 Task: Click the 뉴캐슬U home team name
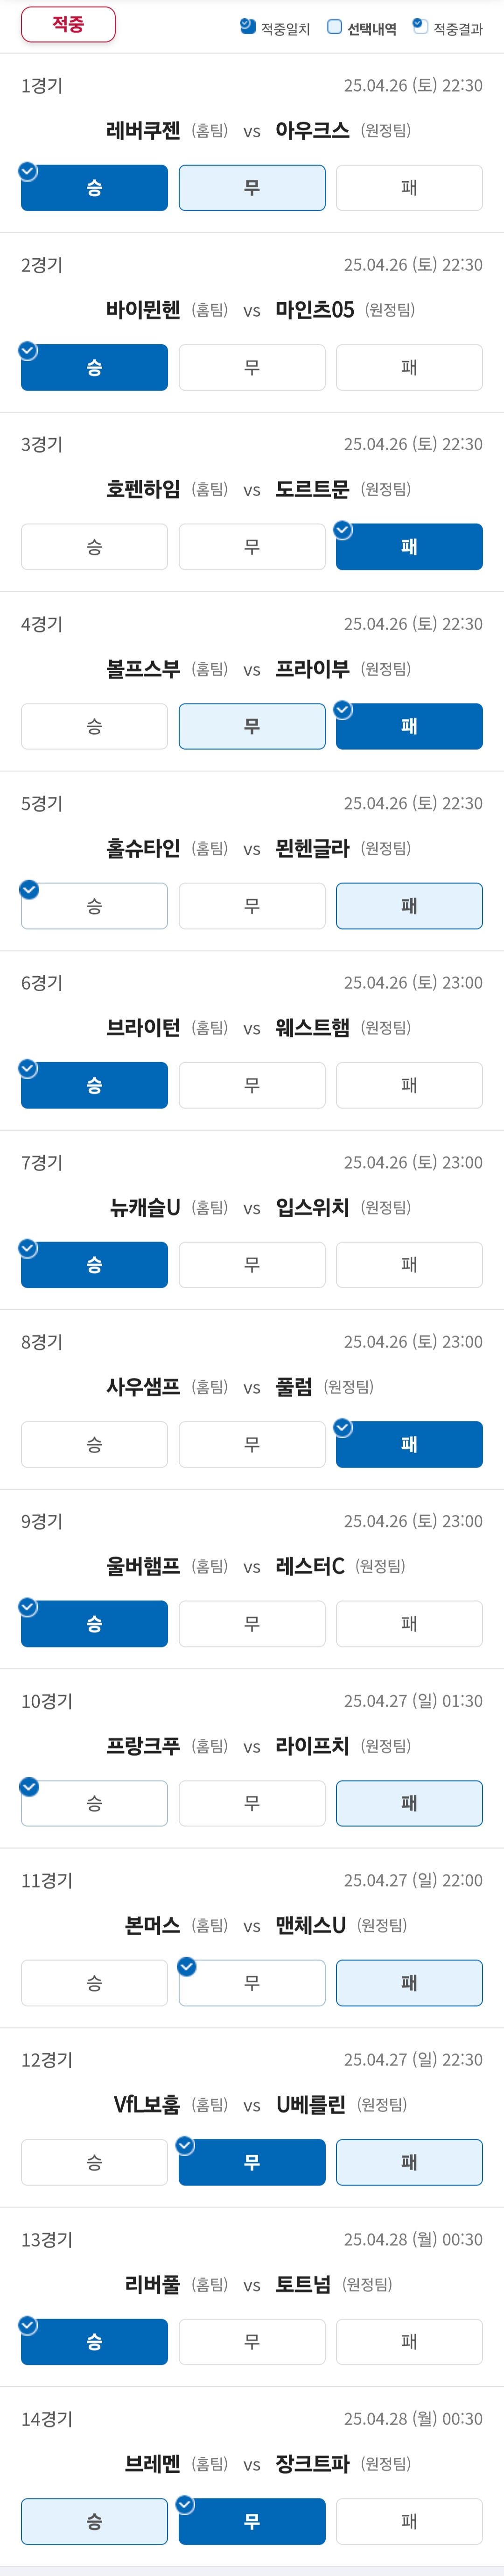pyautogui.click(x=145, y=1208)
